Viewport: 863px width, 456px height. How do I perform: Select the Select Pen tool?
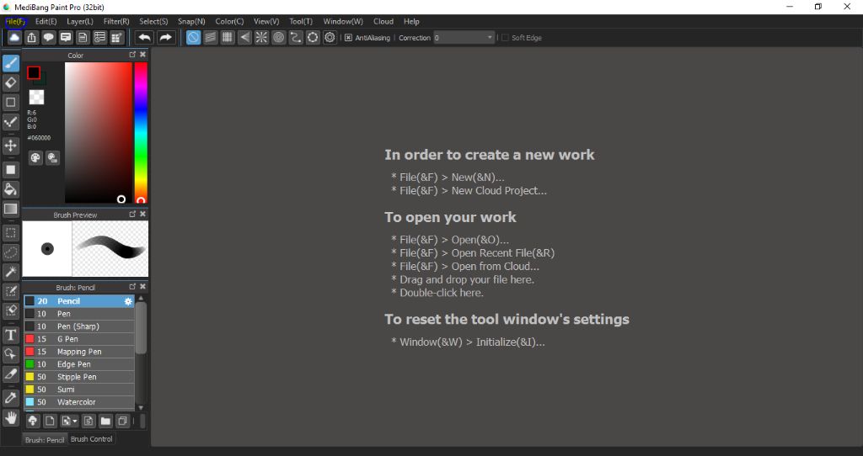[x=10, y=291]
